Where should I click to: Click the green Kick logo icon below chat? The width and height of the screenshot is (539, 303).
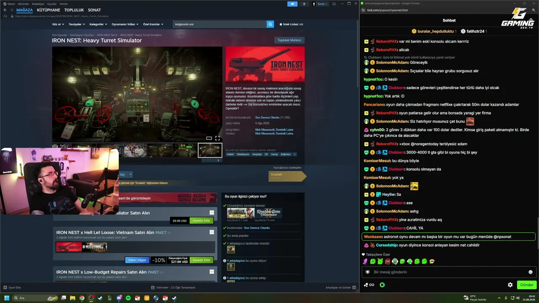click(x=382, y=285)
